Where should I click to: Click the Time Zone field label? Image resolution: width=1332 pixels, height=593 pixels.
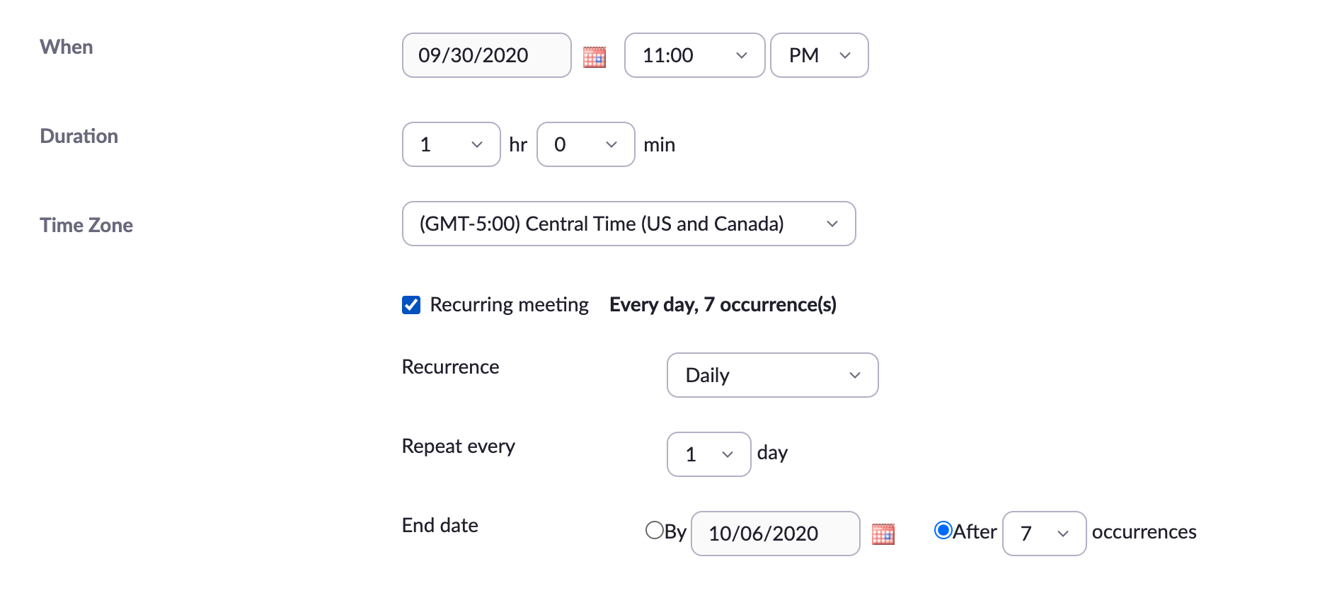click(86, 225)
